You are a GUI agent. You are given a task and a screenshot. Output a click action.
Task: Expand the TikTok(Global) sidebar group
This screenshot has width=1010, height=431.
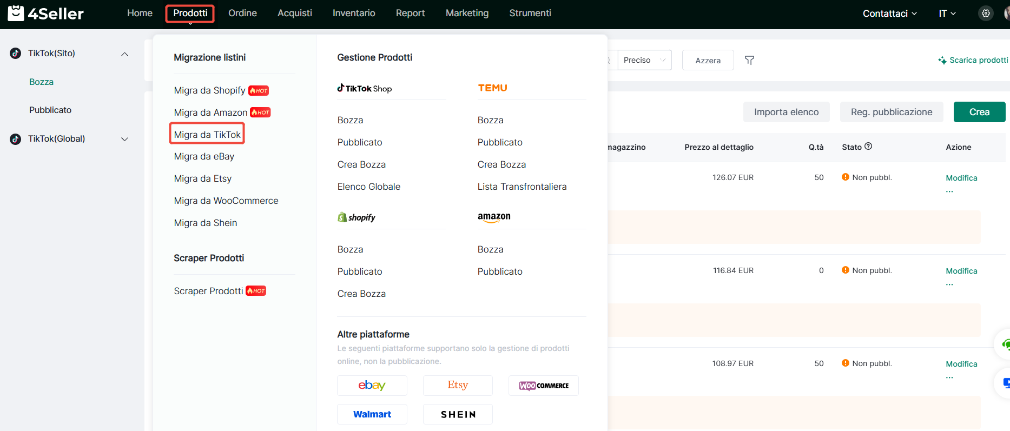click(124, 139)
